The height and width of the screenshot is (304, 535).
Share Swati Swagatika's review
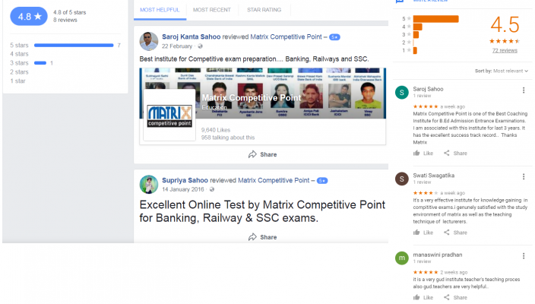[455, 233]
